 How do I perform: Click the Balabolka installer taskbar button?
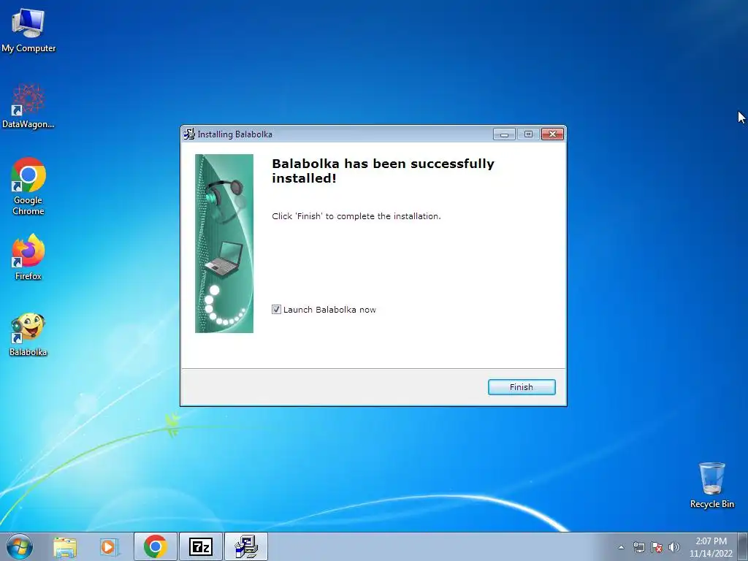(x=246, y=546)
